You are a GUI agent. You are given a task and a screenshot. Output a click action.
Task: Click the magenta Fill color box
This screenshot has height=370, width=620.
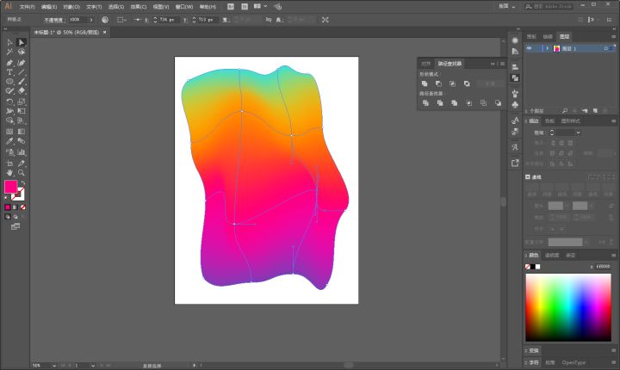click(11, 187)
